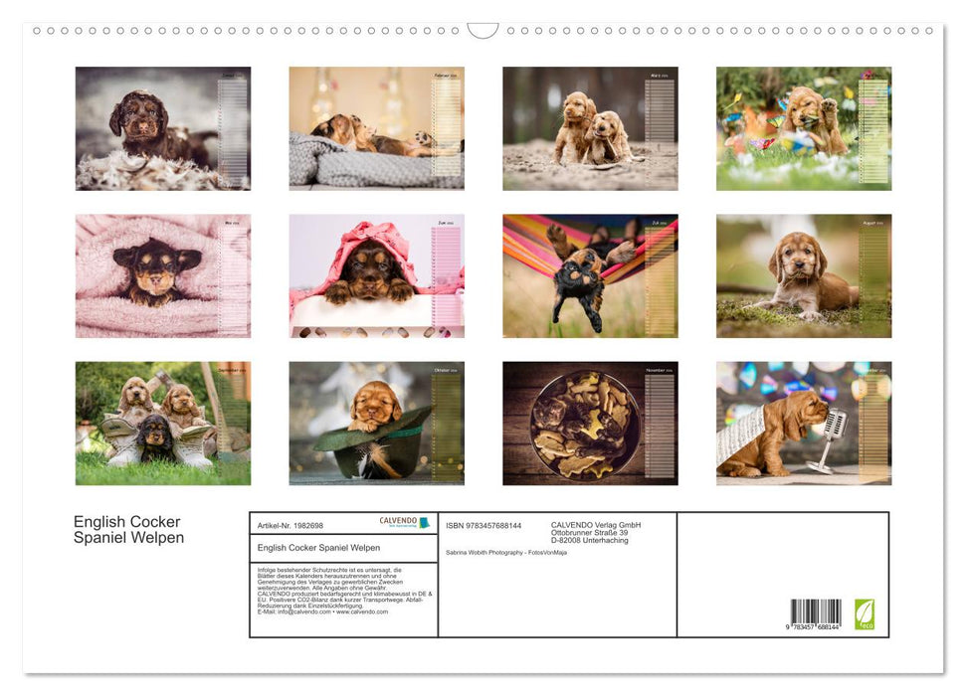The height and width of the screenshot is (696, 966).
Task: Select the April puppy with butterflies thumbnail
Action: (803, 128)
